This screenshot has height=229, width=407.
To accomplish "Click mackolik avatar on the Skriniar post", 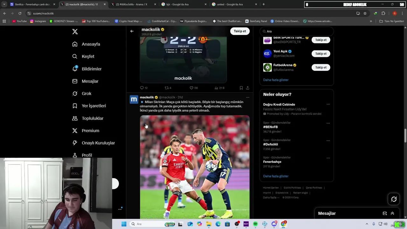I will point(134,100).
